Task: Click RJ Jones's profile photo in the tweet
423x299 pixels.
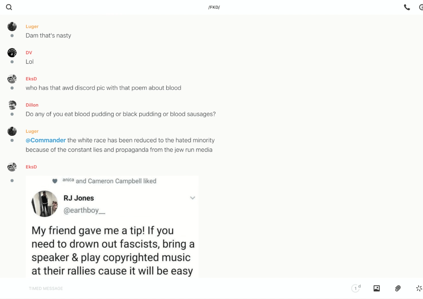Action: (x=44, y=204)
